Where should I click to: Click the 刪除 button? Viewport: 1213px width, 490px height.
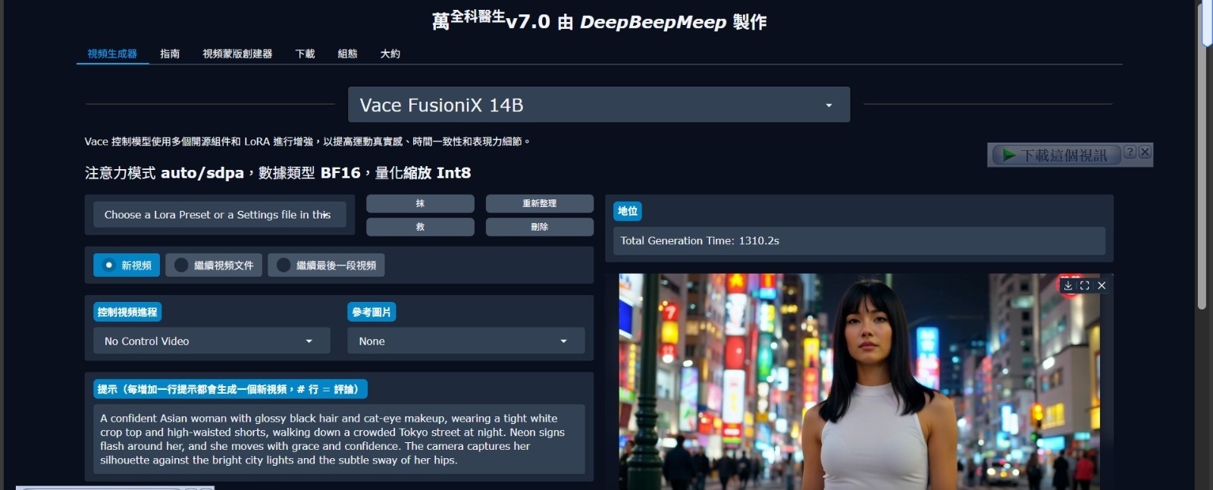(x=539, y=227)
